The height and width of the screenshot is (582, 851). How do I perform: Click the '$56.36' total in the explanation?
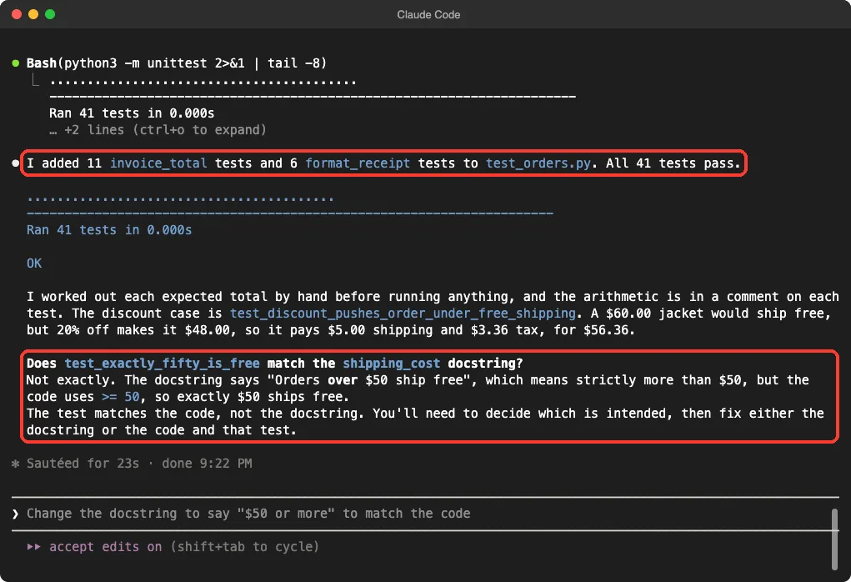(606, 330)
